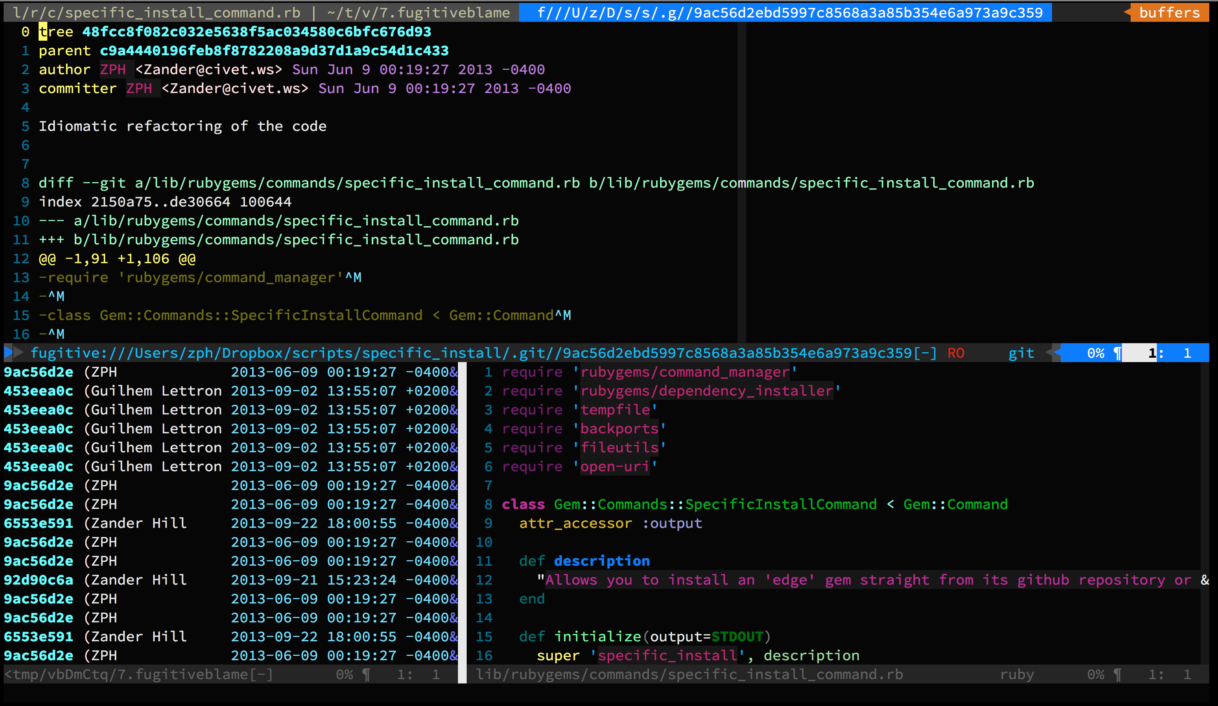Screen dimensions: 1218x706
Task: Click the paragraph mark in the fugitiveblame status line
Action: [366, 675]
